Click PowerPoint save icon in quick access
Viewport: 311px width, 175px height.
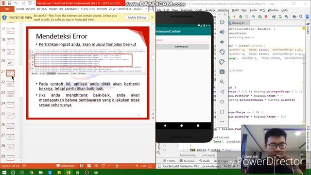[10, 3]
